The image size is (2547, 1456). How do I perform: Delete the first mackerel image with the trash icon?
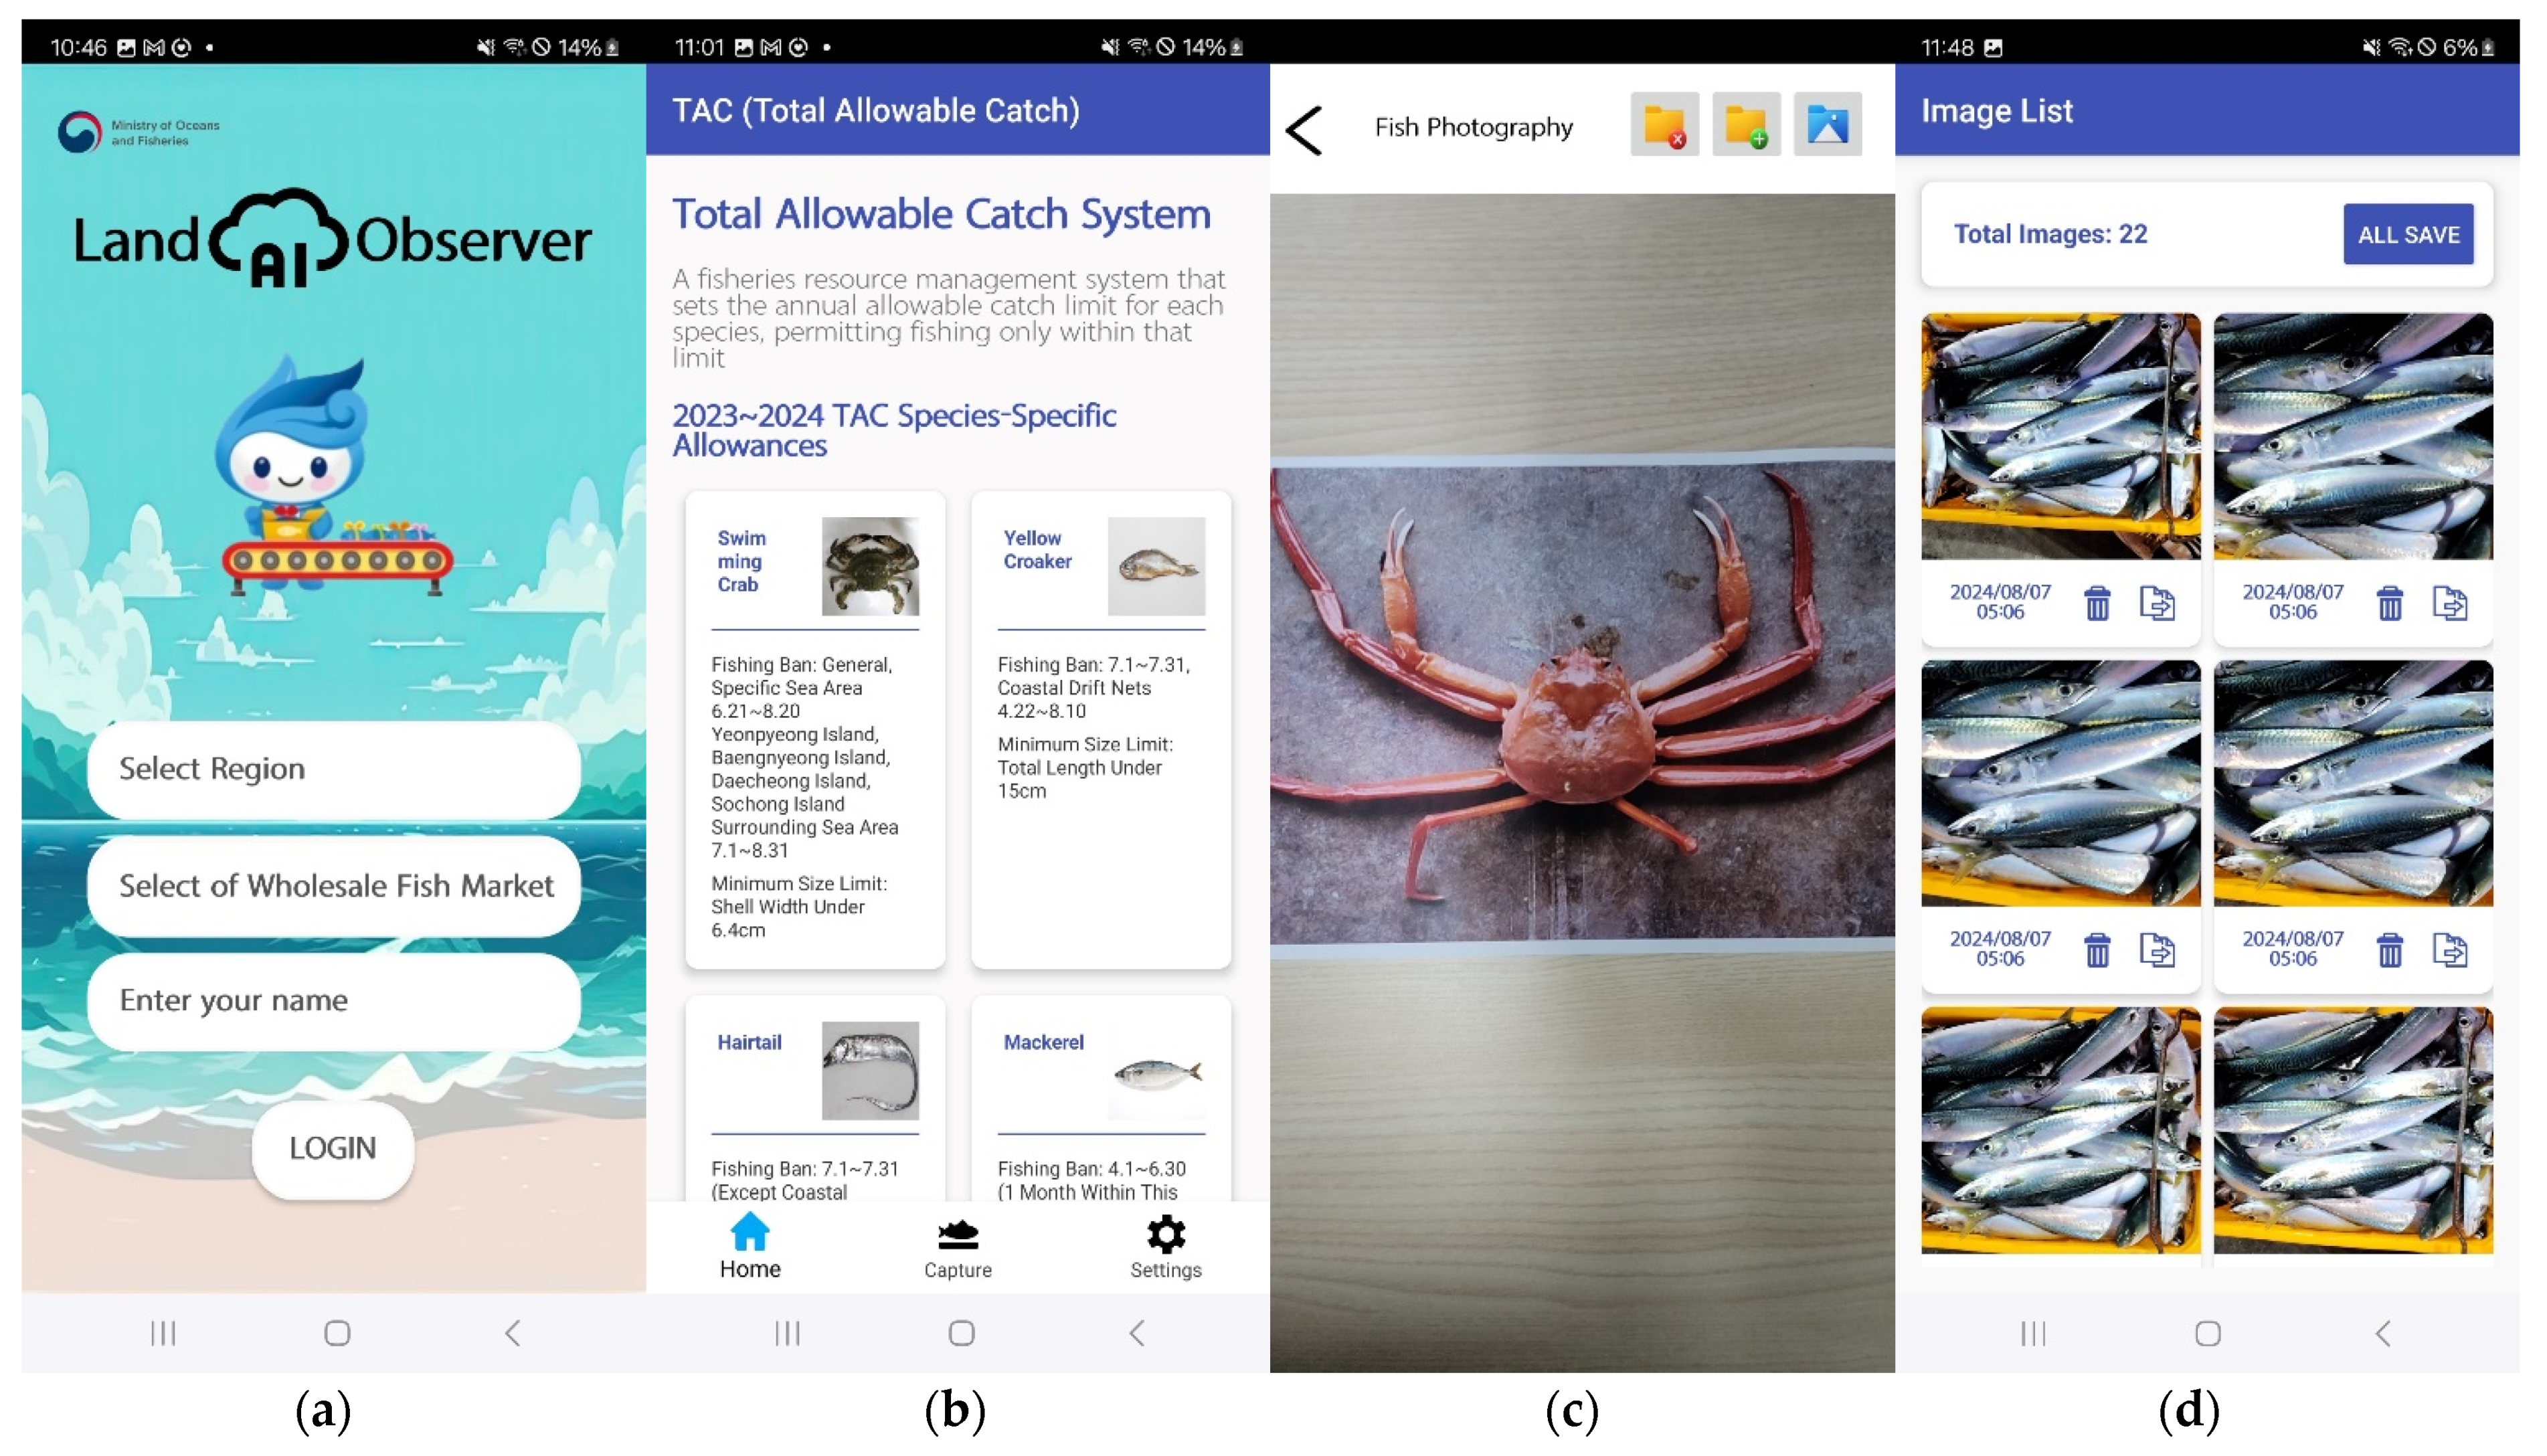click(x=2097, y=603)
